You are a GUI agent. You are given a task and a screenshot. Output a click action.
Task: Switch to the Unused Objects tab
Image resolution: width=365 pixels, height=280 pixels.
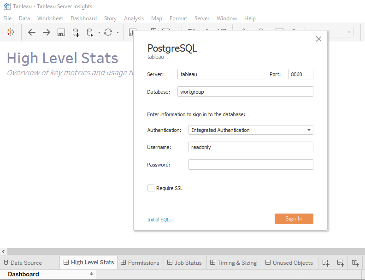289,263
